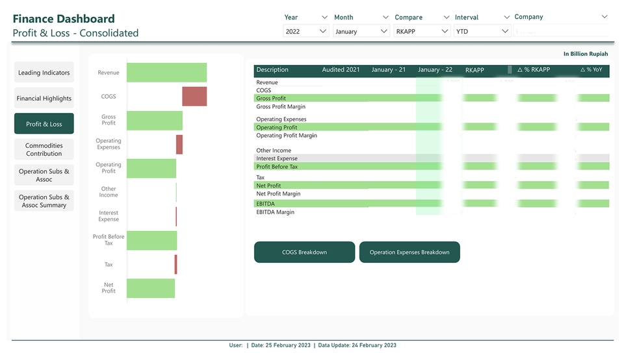The width and height of the screenshot is (624, 355).
Task: Click the COGS Breakdown button
Action: [x=304, y=252]
